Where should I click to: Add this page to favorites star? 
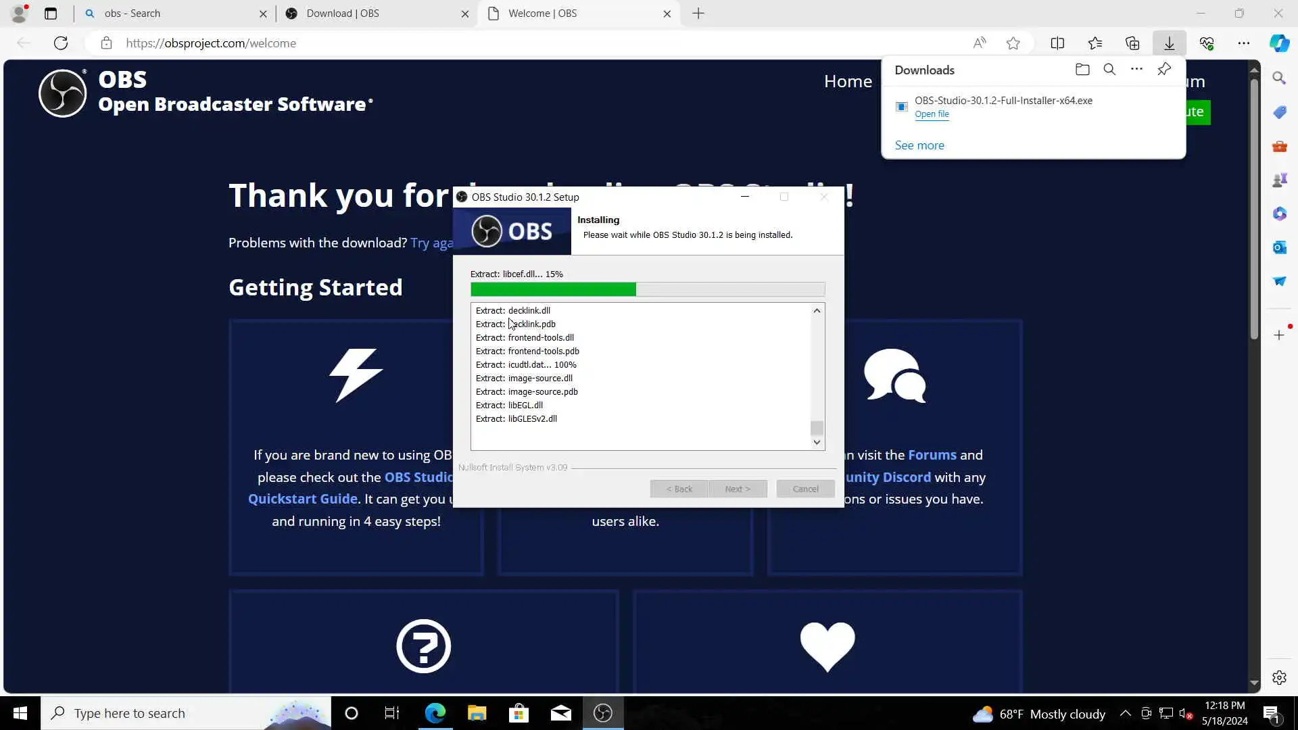point(1013,43)
